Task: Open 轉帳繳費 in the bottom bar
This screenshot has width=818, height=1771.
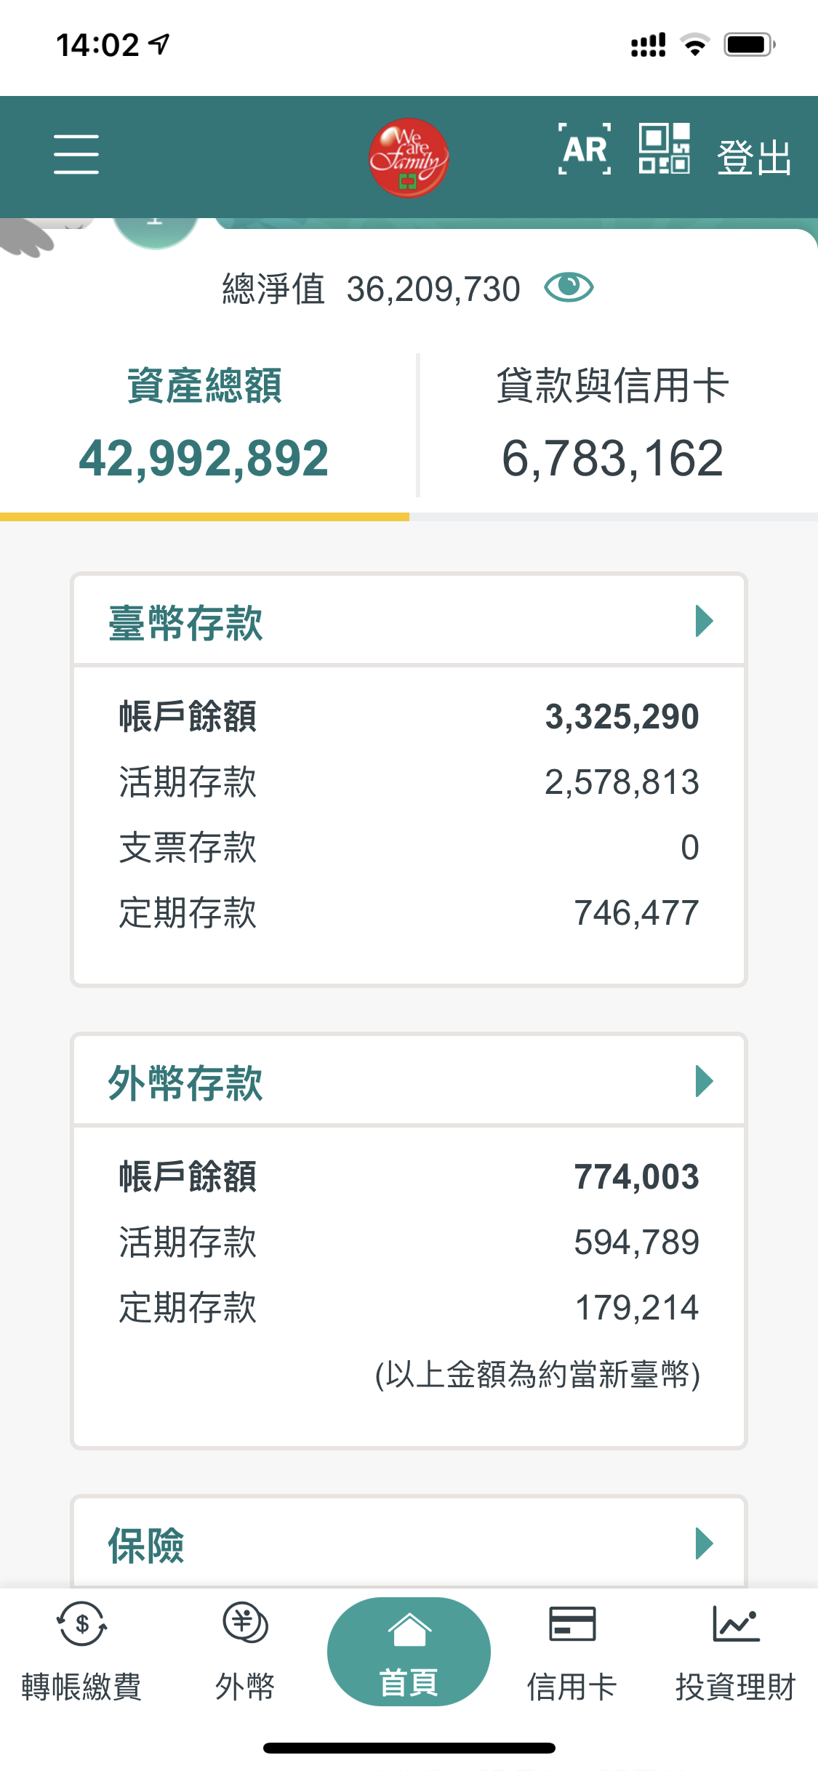Action: (81, 1653)
